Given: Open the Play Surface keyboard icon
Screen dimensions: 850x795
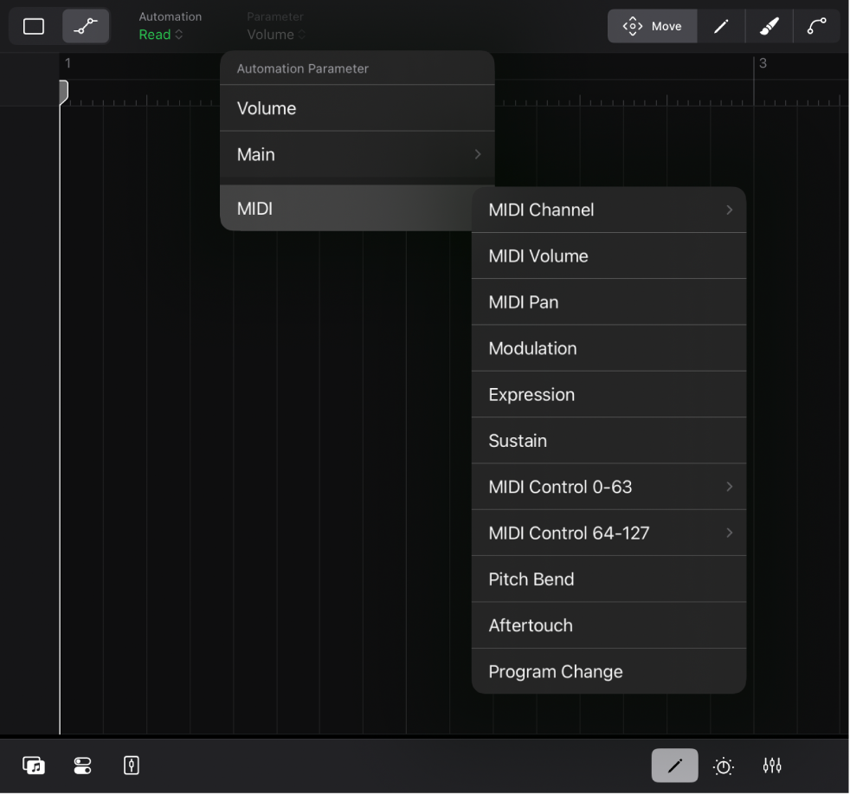Looking at the screenshot, I should pos(131,766).
